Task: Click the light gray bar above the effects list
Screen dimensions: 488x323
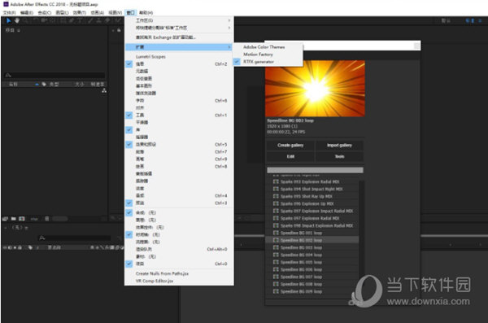Action: pos(315,170)
